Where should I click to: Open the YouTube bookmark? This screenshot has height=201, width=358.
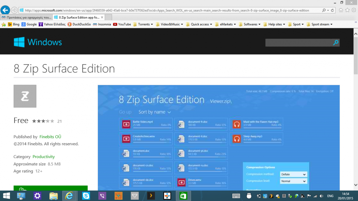point(122,24)
